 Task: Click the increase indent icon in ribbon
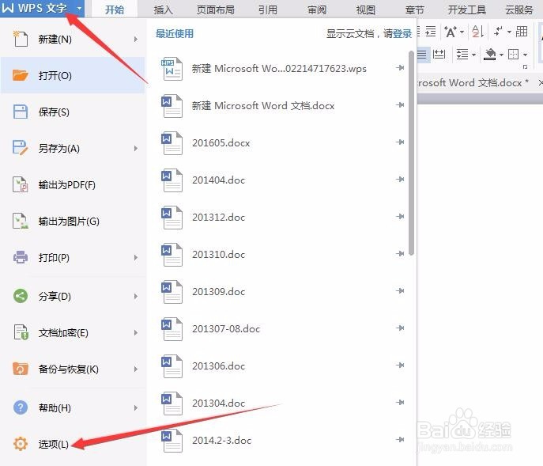pyautogui.click(x=431, y=32)
